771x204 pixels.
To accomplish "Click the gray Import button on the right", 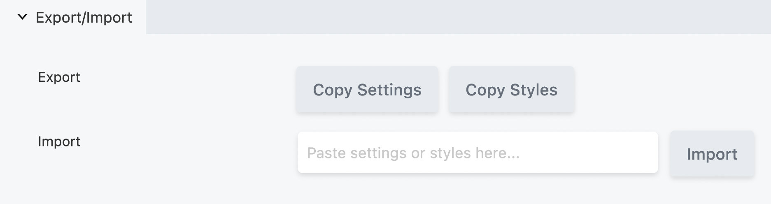I will (712, 154).
